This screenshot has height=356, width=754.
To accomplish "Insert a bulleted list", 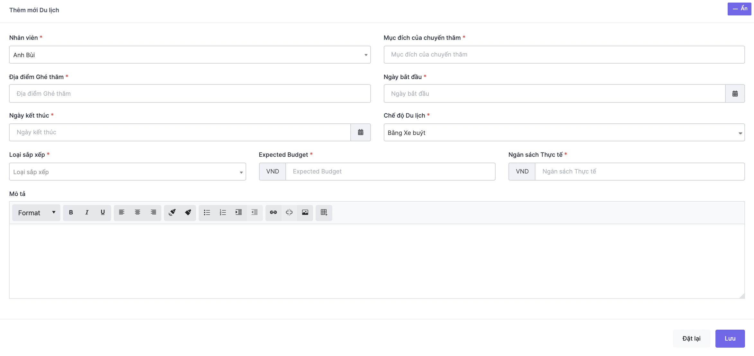I will coord(207,212).
